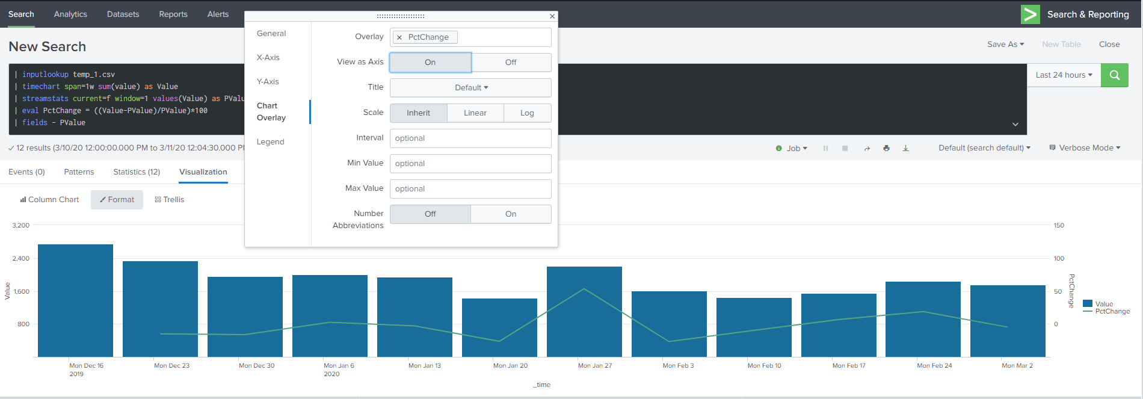Switch to the Visualization tab
Viewport: 1143px width, 399px height.
(203, 172)
